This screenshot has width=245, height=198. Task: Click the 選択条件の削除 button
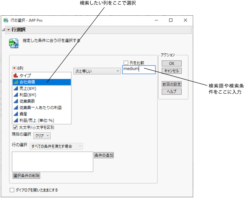coord(26,176)
